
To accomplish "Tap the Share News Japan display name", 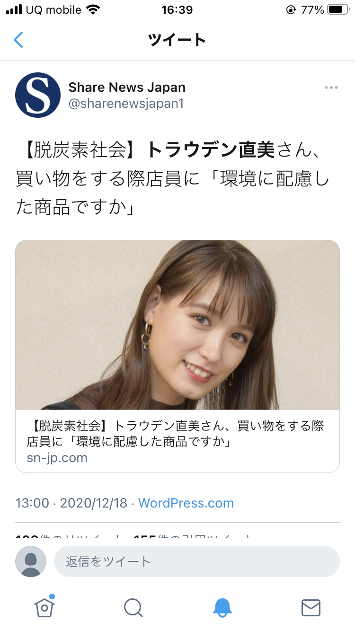I will [127, 87].
